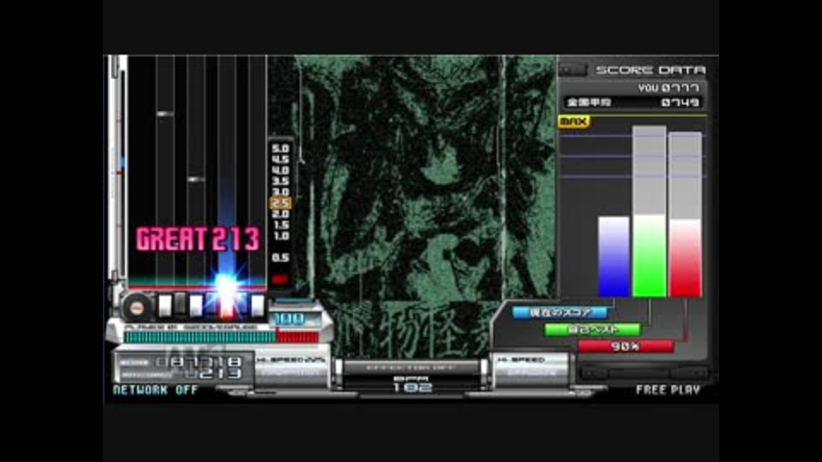Click the NETWORK OFF status text

155,390
